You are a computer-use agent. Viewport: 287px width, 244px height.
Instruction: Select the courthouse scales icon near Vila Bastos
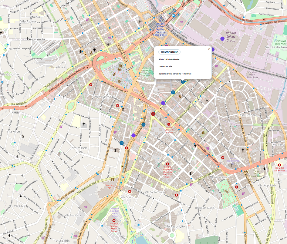click(119, 81)
